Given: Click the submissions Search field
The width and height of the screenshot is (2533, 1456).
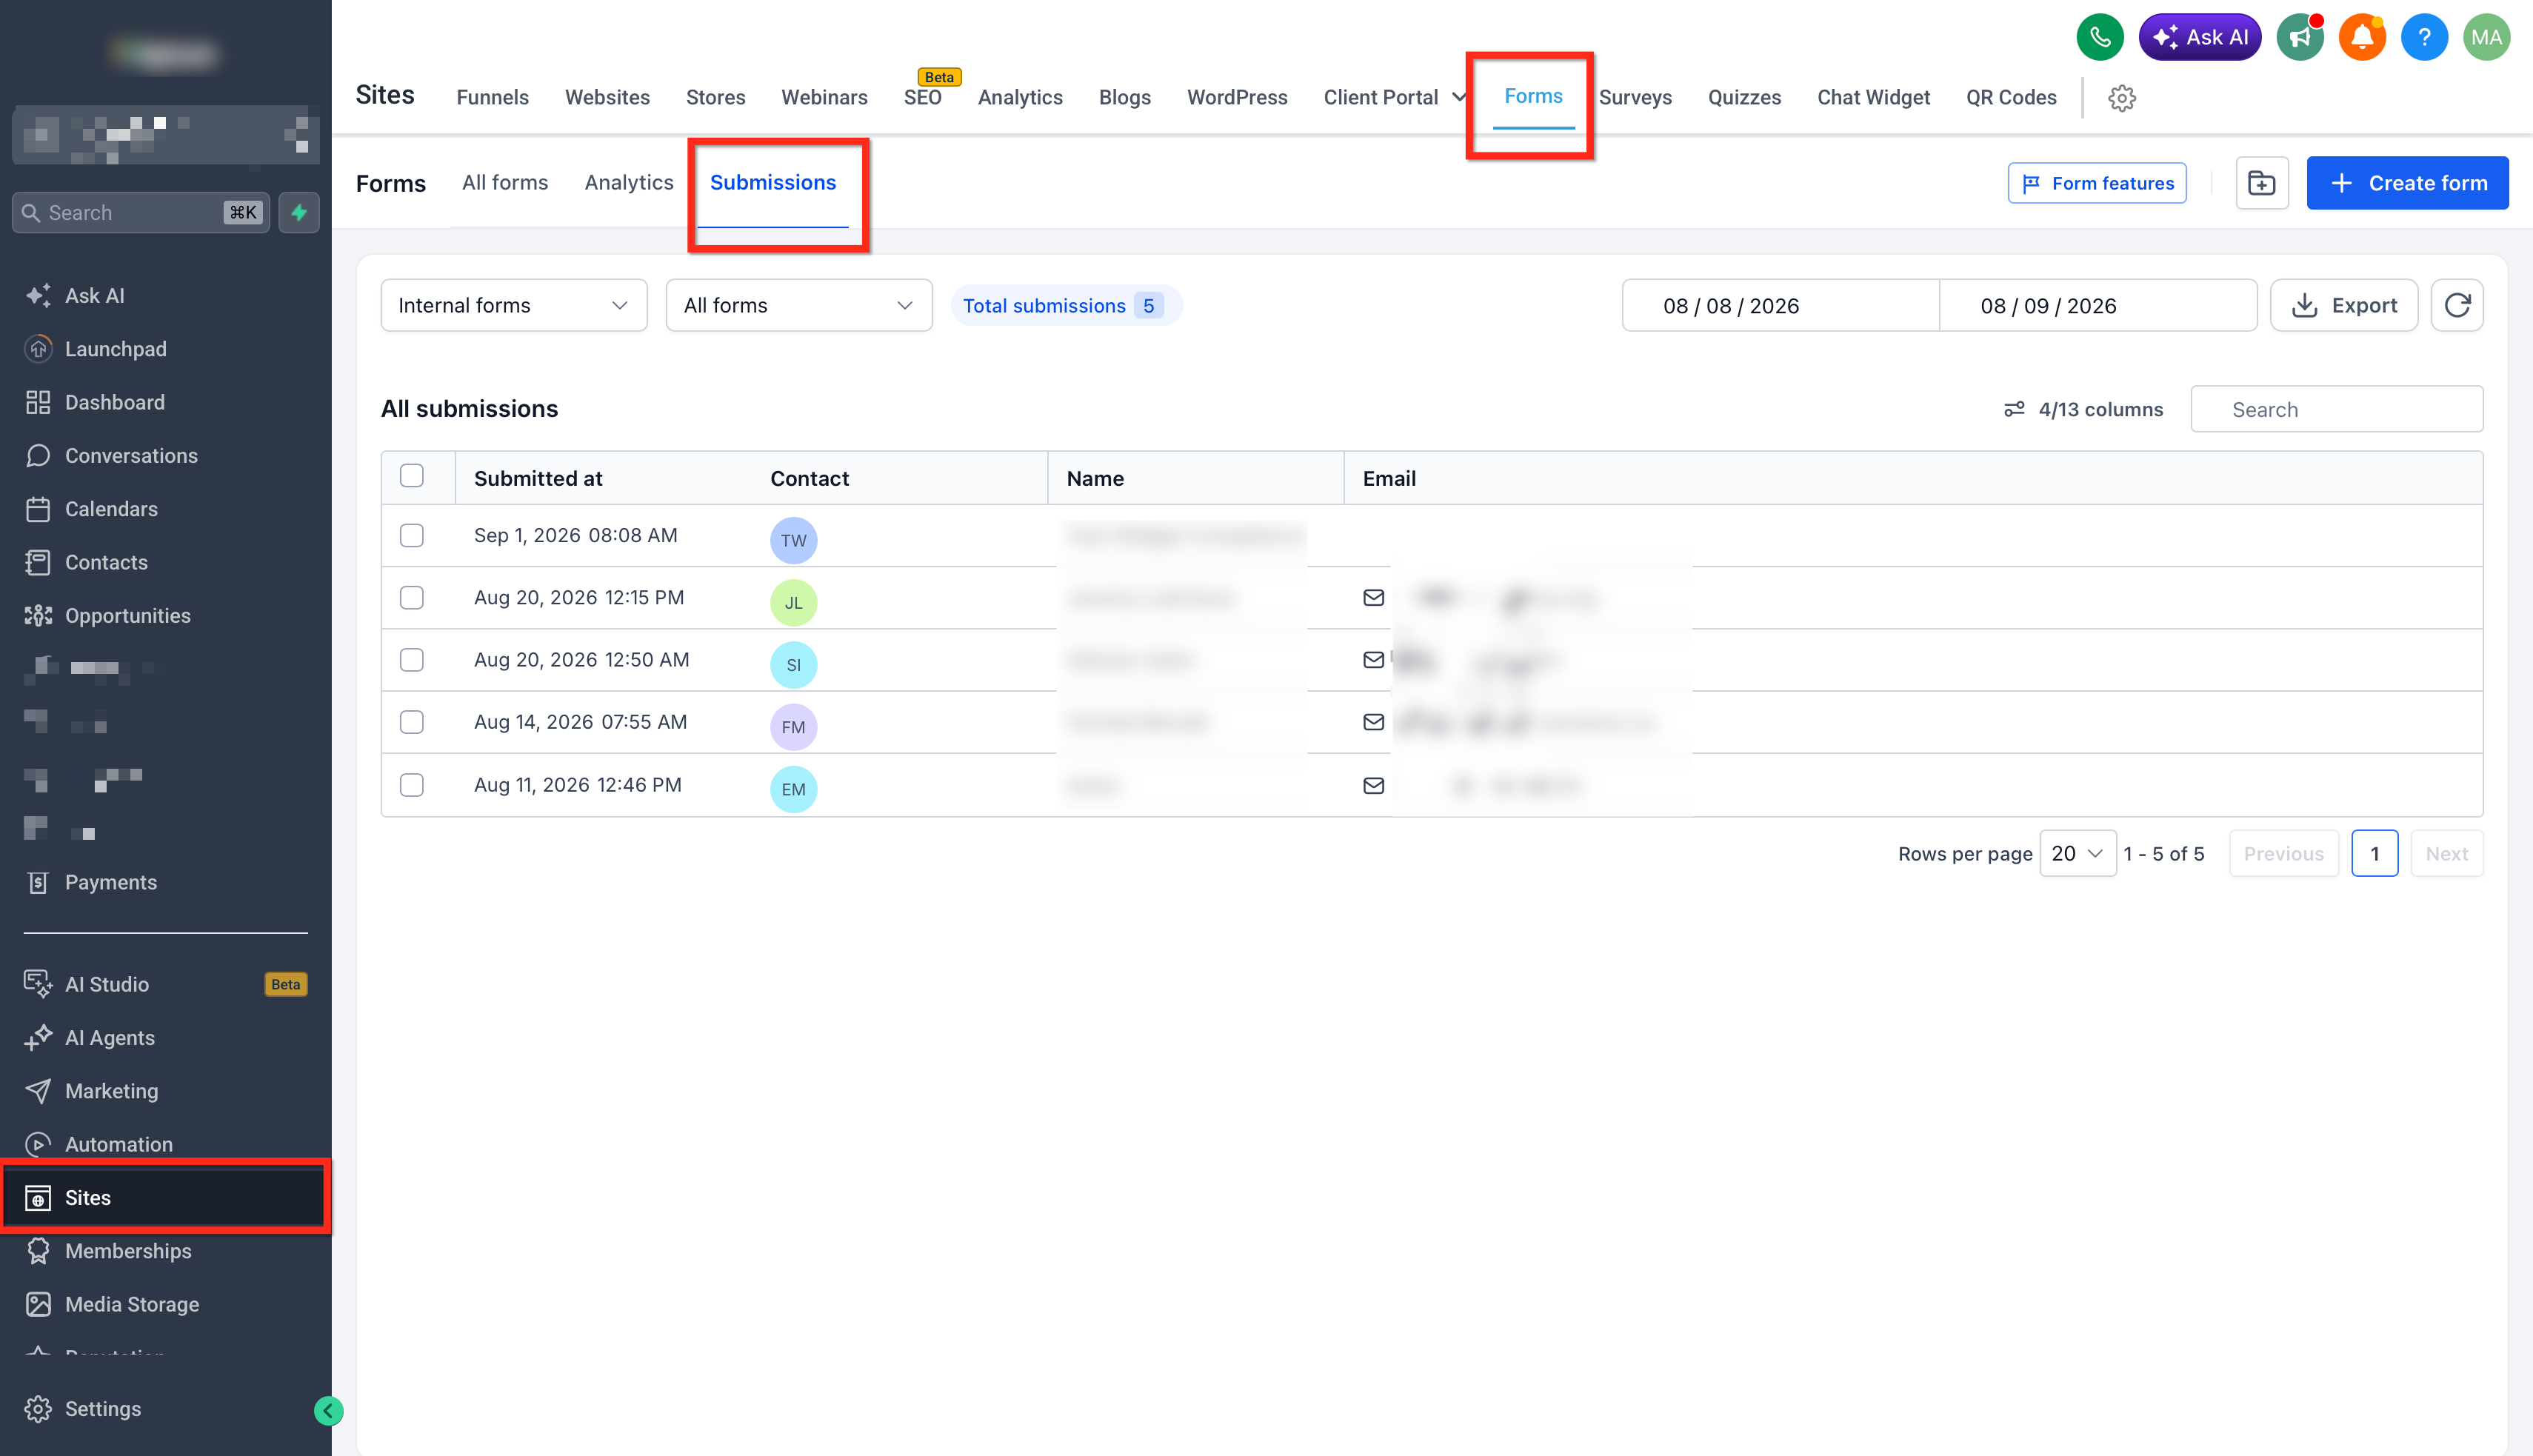Looking at the screenshot, I should pos(2336,409).
